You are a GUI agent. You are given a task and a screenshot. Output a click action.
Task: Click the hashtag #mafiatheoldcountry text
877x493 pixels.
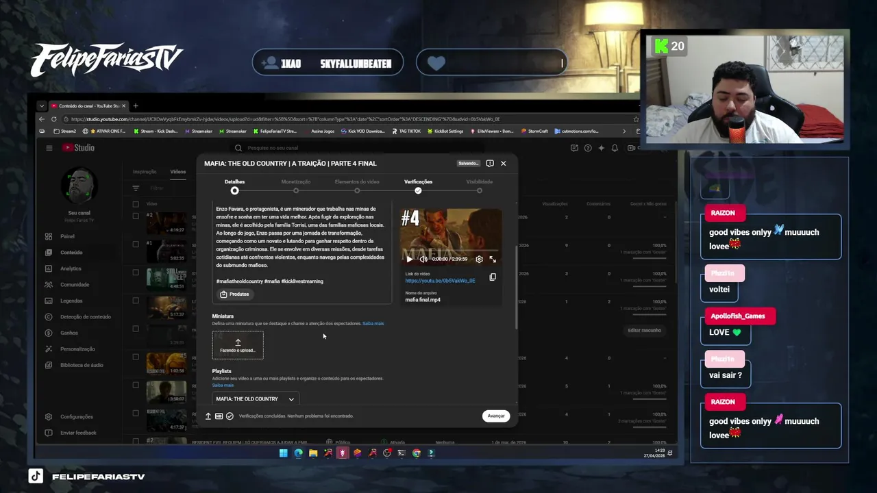point(239,281)
